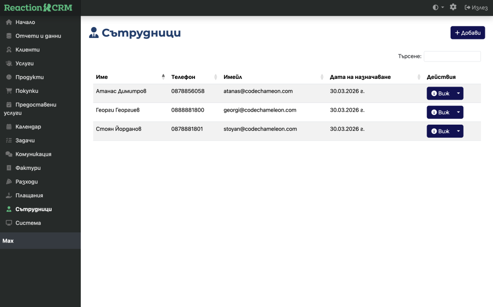Click the Система monitor icon
This screenshot has height=307, width=493.
pos(9,223)
